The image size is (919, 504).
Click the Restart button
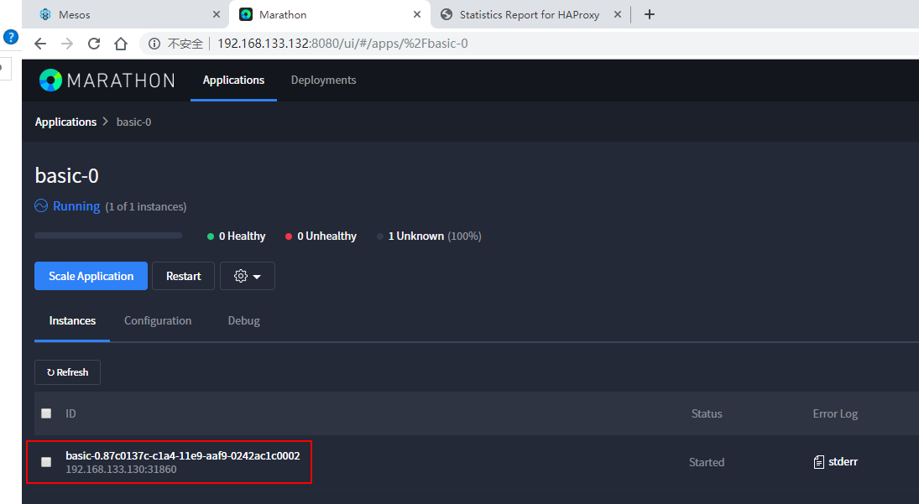(x=183, y=276)
